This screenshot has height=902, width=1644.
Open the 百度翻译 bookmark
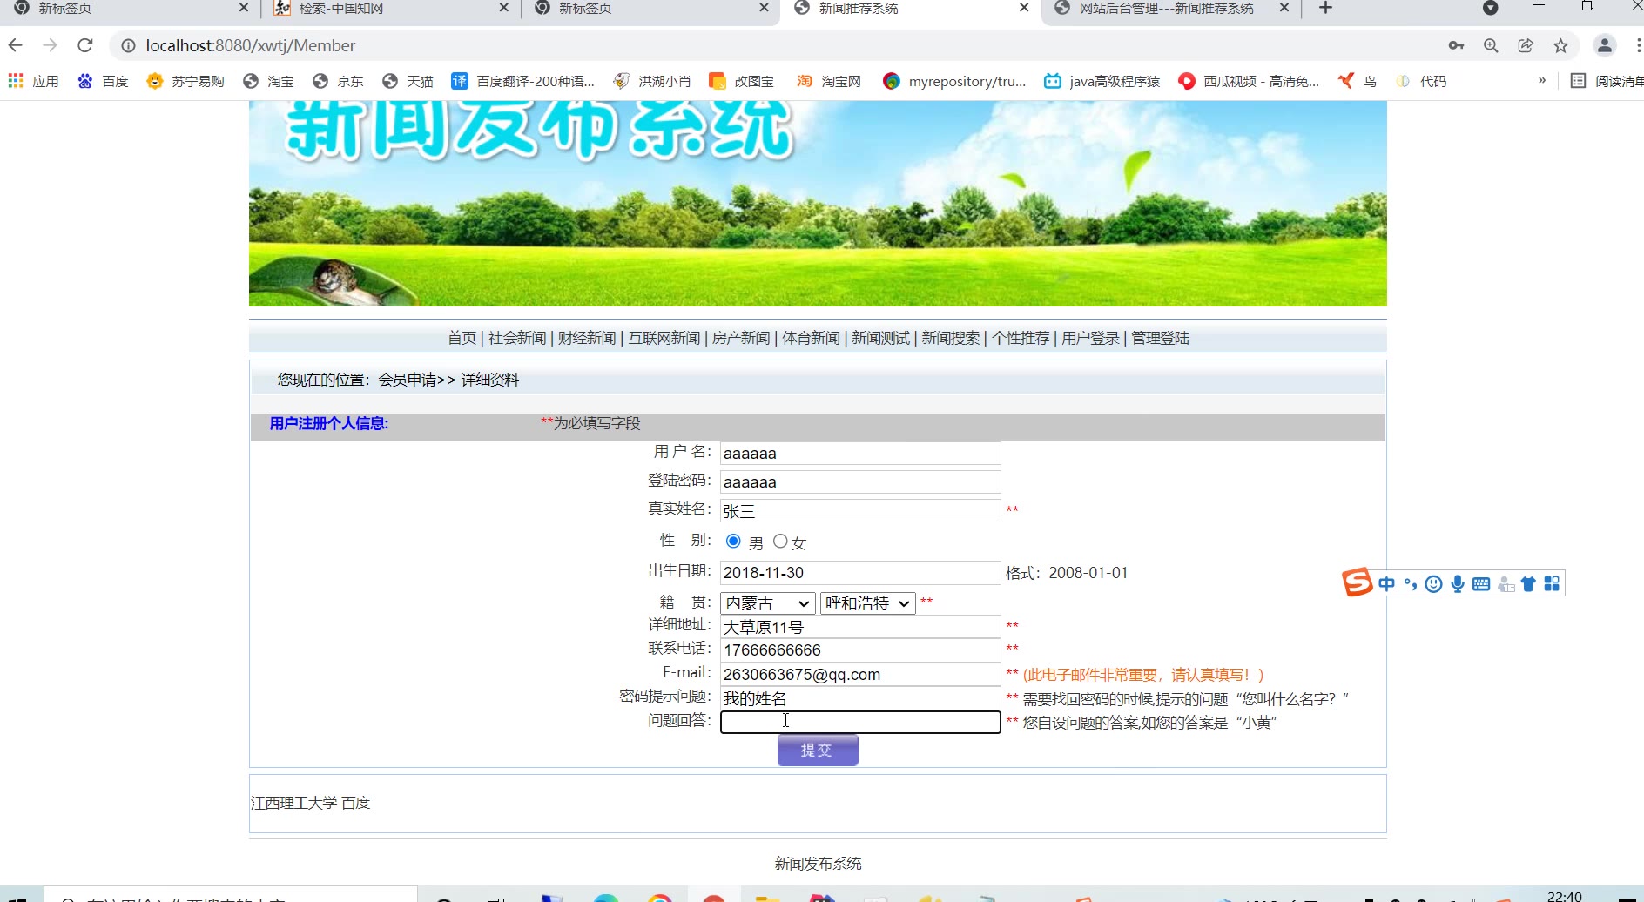pyautogui.click(x=522, y=81)
